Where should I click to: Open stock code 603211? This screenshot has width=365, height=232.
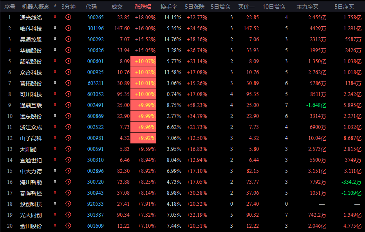point(96,83)
